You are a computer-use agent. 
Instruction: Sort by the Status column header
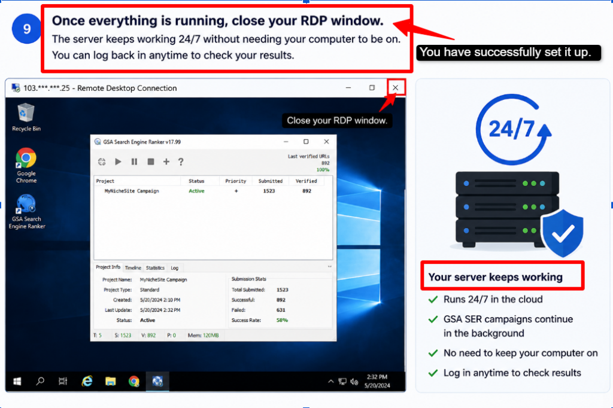click(x=196, y=181)
